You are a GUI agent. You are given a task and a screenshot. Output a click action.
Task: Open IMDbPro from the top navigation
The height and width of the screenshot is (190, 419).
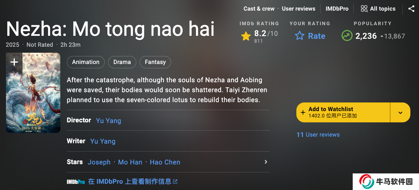coord(337,9)
